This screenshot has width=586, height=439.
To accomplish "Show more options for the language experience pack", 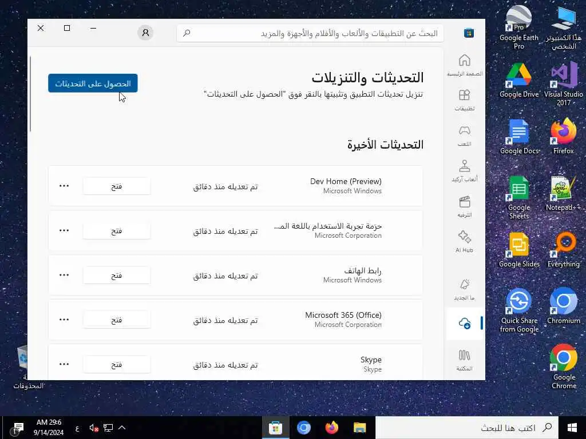I will pos(64,230).
